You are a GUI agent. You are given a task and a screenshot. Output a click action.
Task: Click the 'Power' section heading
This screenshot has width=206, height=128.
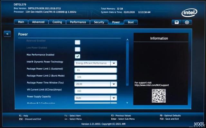(23, 34)
